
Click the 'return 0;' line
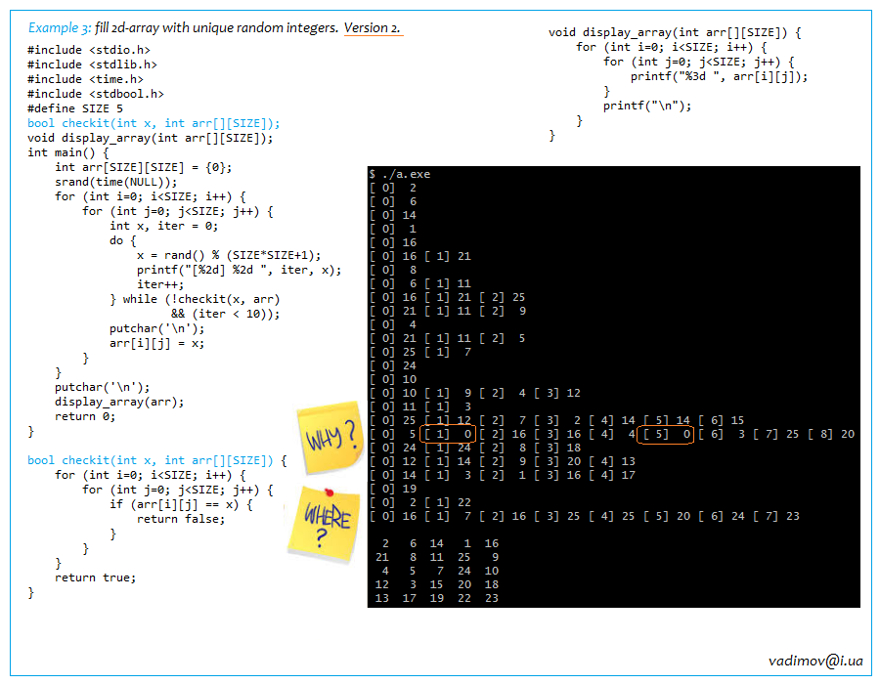point(85,416)
